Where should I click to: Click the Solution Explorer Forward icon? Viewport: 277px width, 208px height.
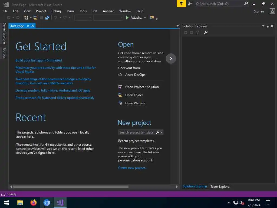coord(192,32)
